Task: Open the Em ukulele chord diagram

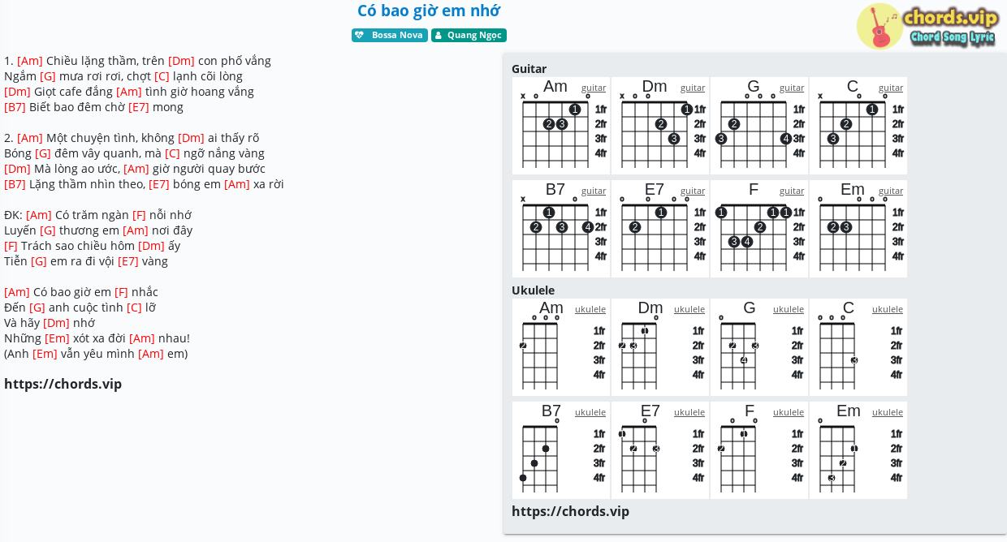Action: (x=858, y=450)
